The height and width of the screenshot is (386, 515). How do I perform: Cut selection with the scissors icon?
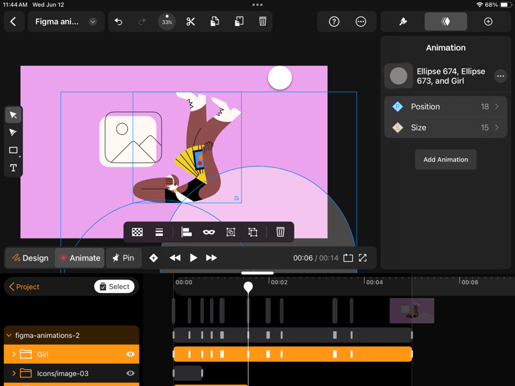tap(190, 21)
